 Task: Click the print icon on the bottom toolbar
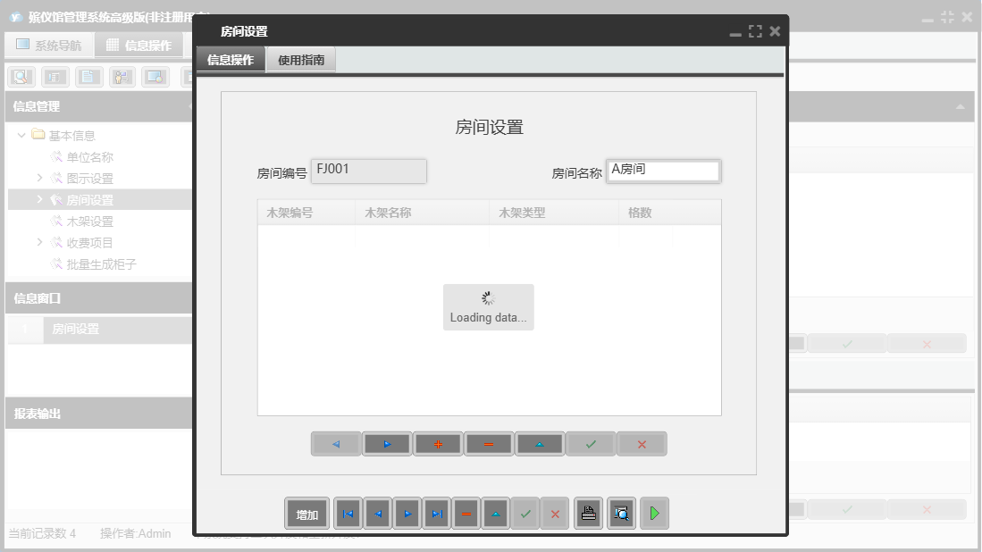587,513
